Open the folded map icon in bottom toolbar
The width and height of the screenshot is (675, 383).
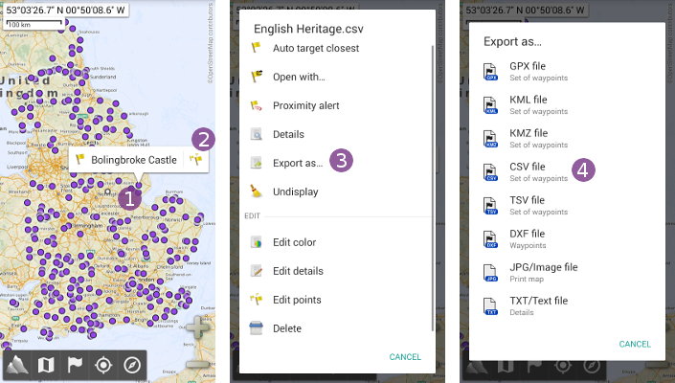[x=46, y=366]
